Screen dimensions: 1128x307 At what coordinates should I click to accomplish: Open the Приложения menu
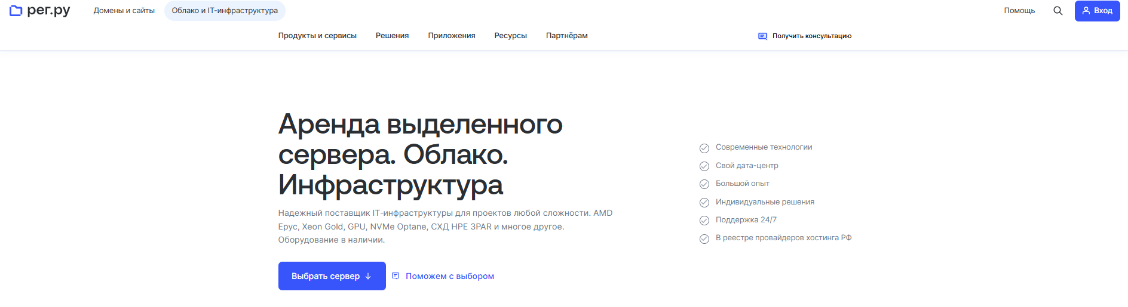click(452, 36)
